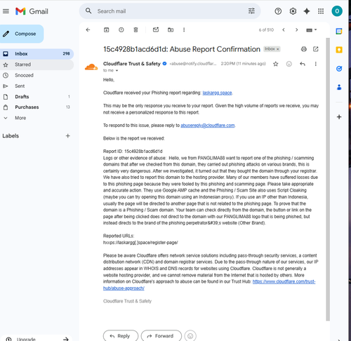Expand the 'to me' recipient details
351x341 pixels.
click(117, 70)
